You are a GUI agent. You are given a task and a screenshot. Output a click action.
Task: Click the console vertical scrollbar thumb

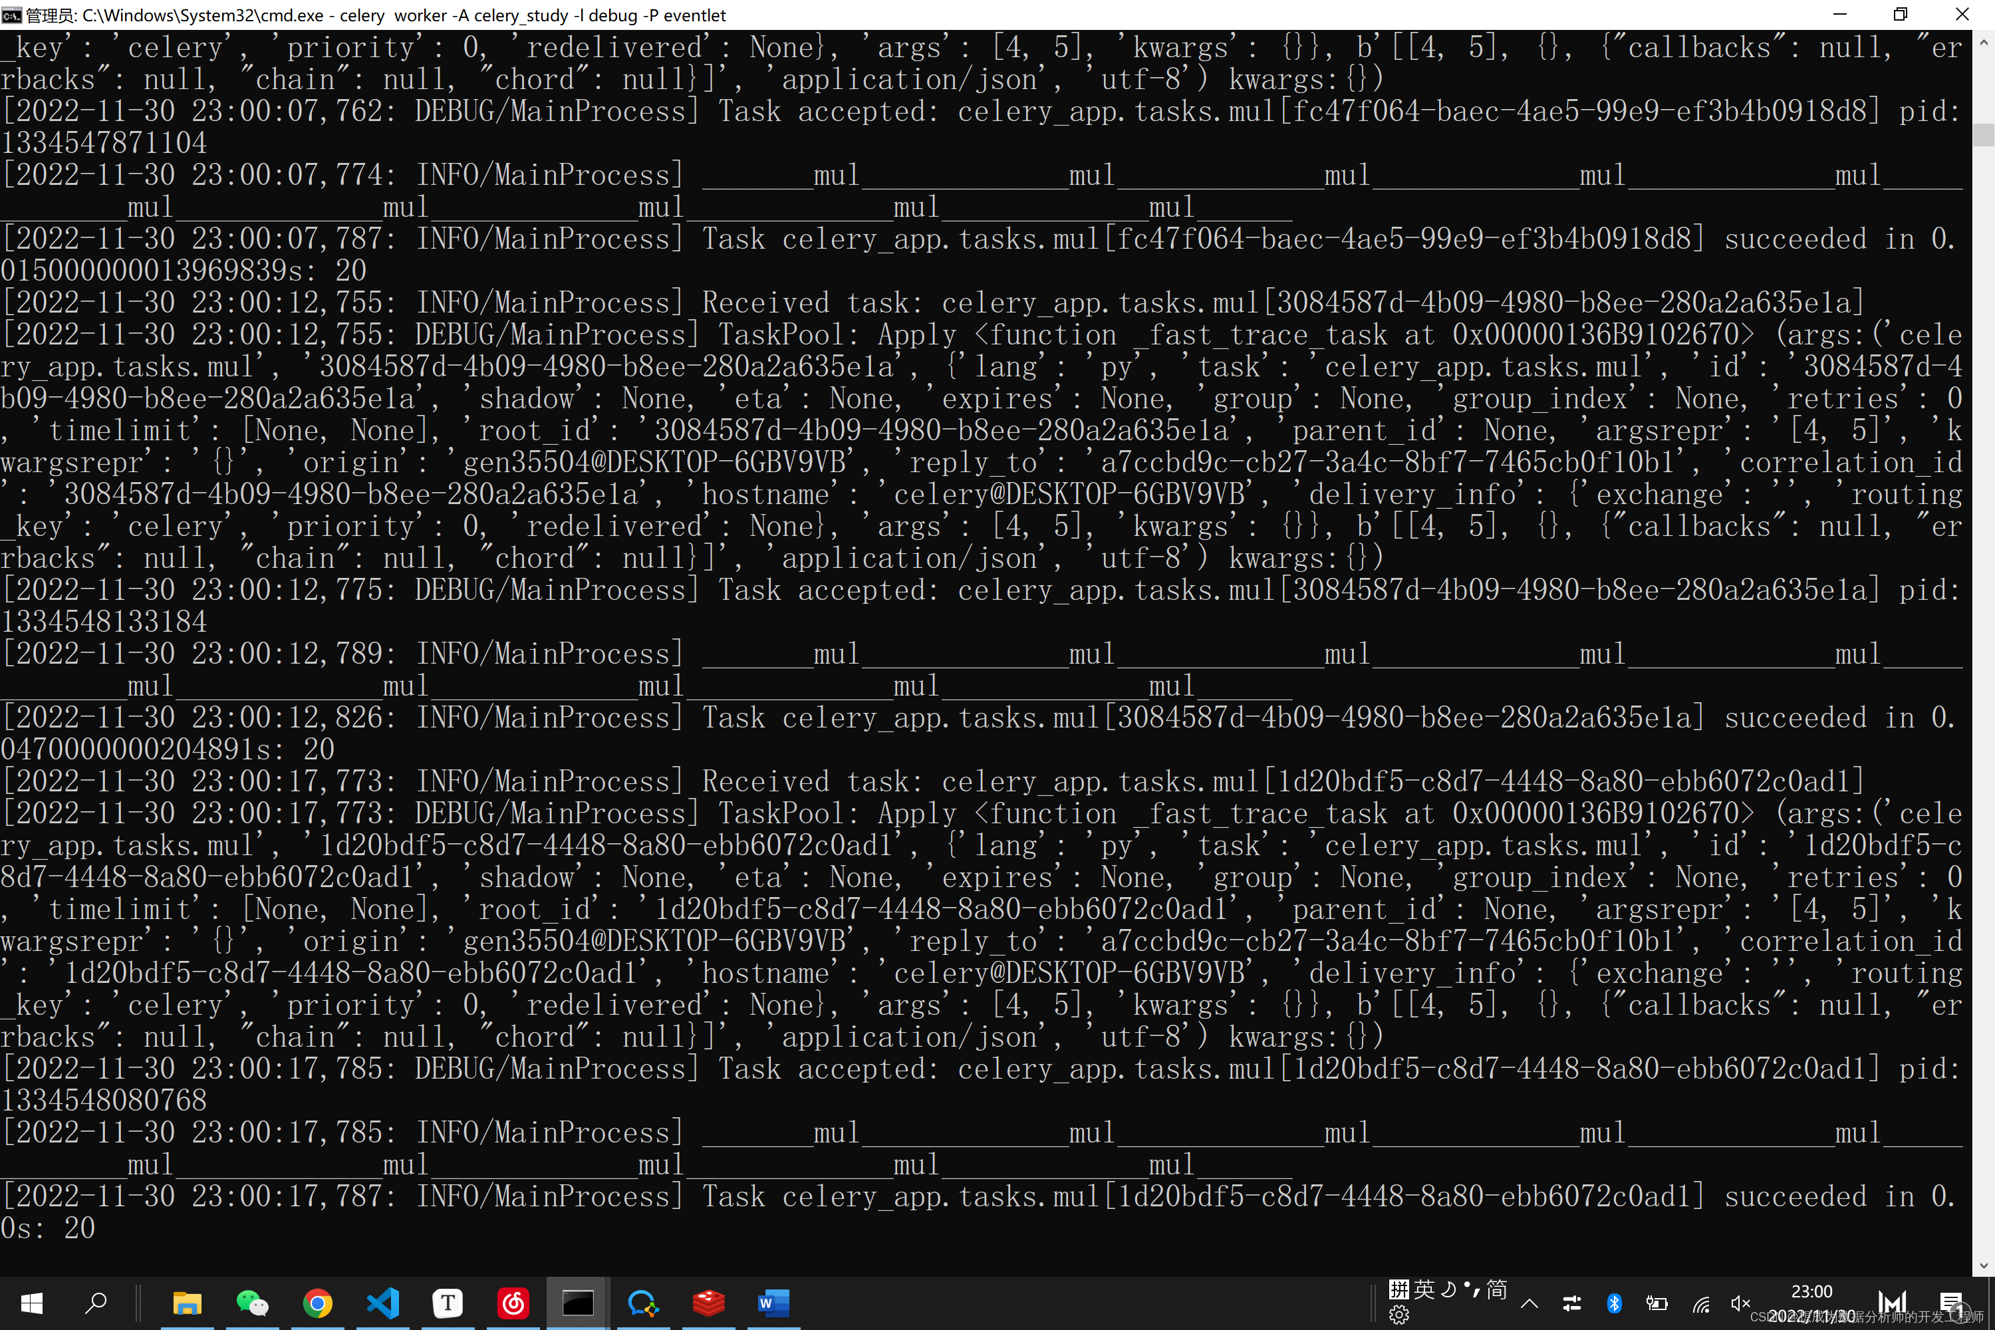coord(1983,134)
